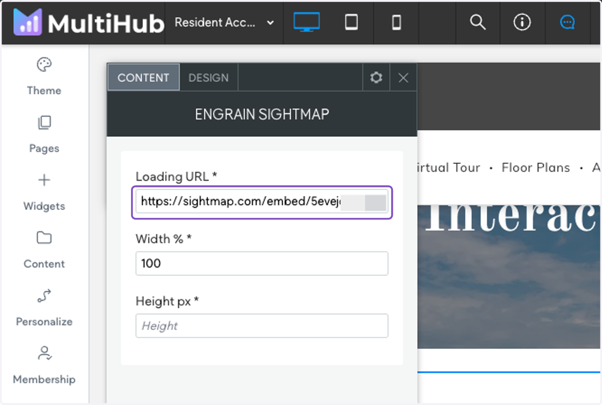Open the info icon in top bar
The image size is (602, 405).
pos(522,23)
